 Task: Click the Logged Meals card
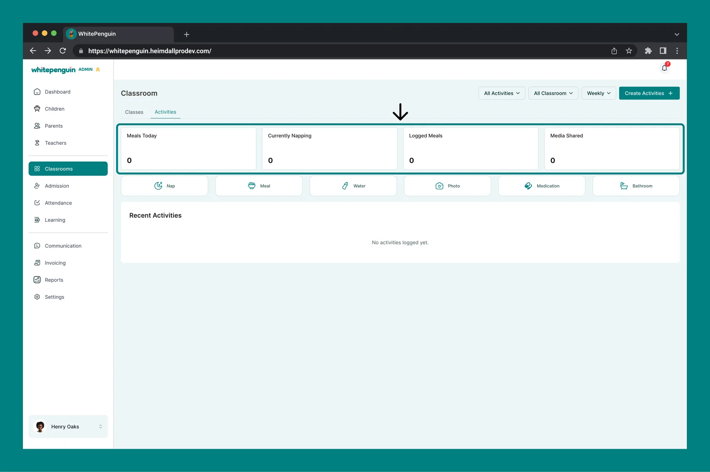coord(471,149)
